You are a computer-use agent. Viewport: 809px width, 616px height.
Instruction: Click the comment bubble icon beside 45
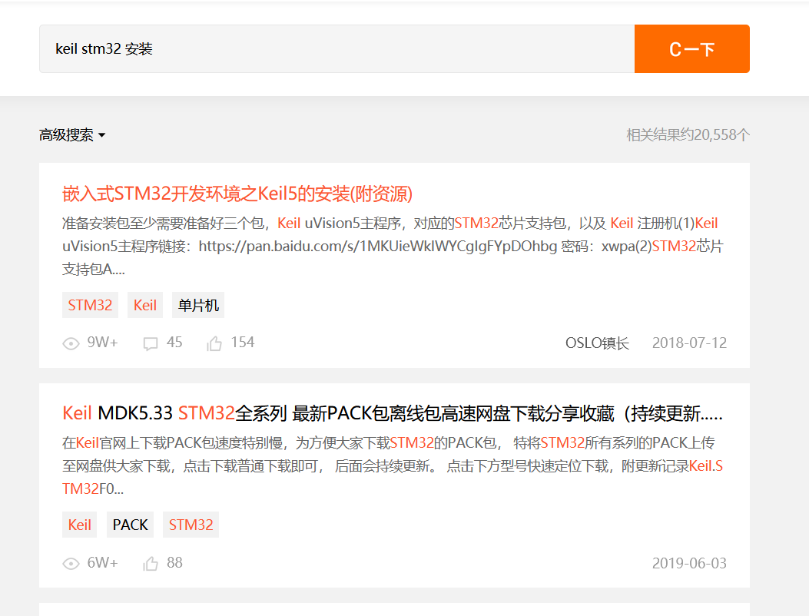tap(150, 343)
